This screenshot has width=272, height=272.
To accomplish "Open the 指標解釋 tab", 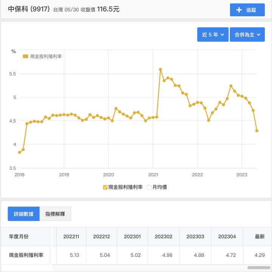I will click(x=55, y=214).
